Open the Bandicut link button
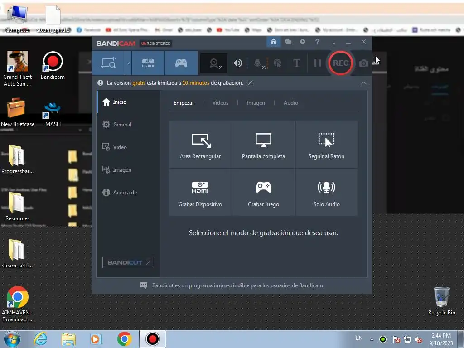 [128, 262]
